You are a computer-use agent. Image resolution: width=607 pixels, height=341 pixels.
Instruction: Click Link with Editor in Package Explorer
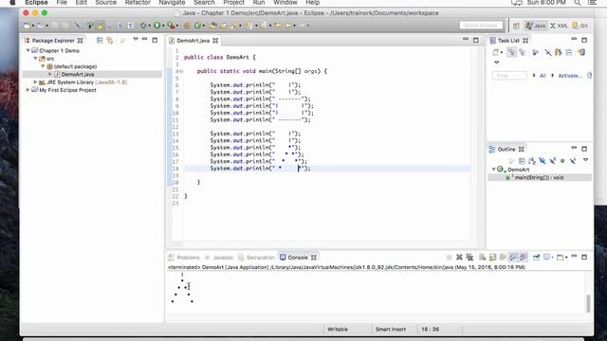(110, 40)
